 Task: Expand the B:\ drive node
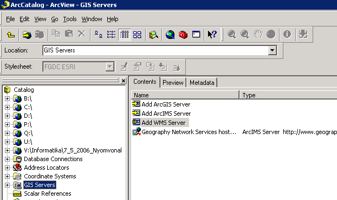click(7, 98)
